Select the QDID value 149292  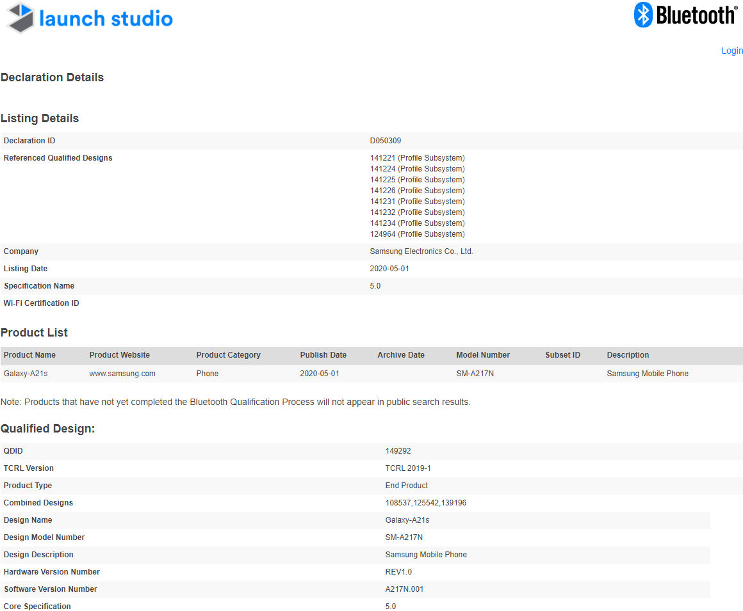pos(398,451)
